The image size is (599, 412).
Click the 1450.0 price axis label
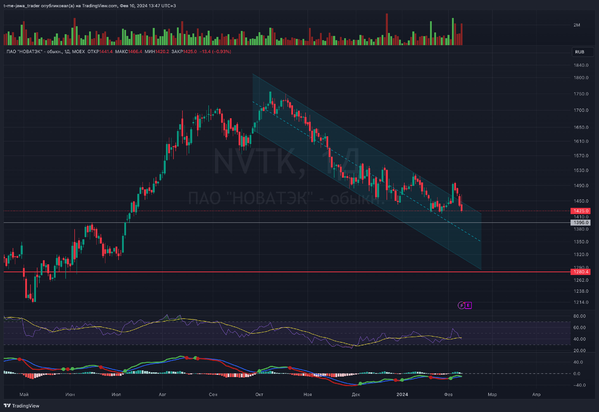click(582, 201)
